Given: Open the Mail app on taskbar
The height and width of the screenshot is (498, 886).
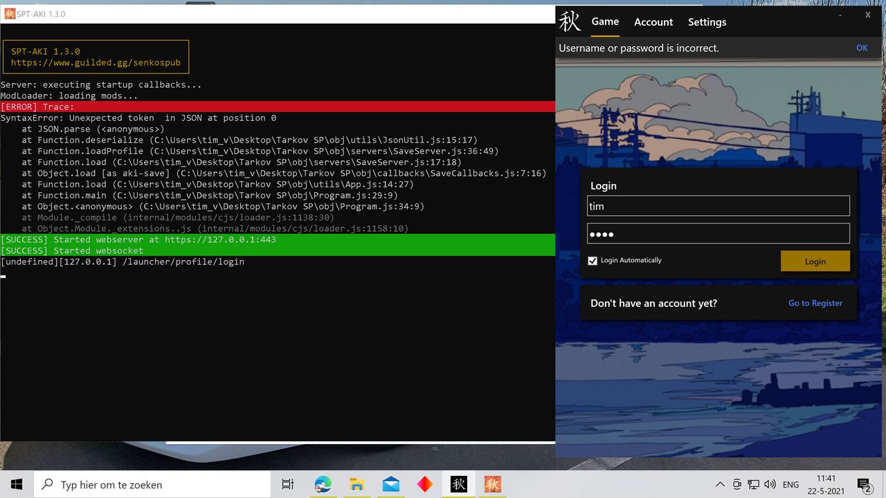Looking at the screenshot, I should tap(391, 485).
